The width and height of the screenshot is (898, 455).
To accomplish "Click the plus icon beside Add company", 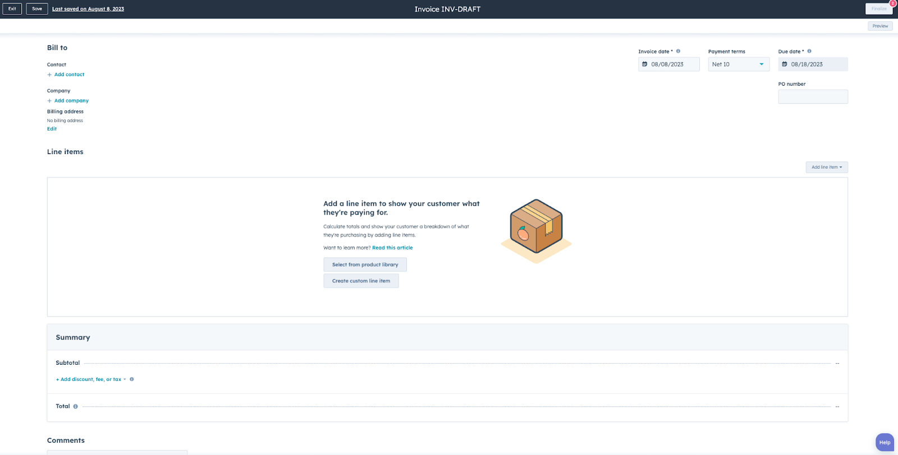I will [49, 101].
